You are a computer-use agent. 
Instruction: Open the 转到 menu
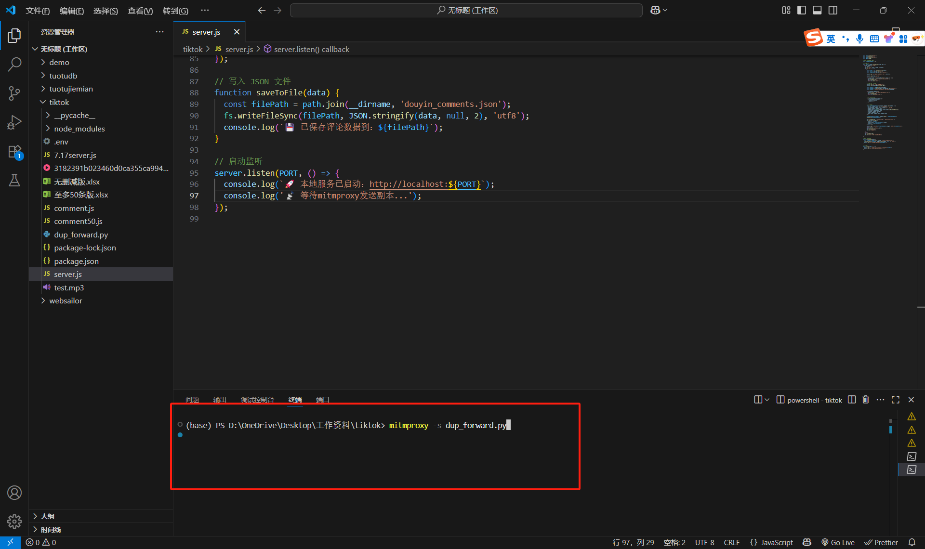tap(175, 11)
